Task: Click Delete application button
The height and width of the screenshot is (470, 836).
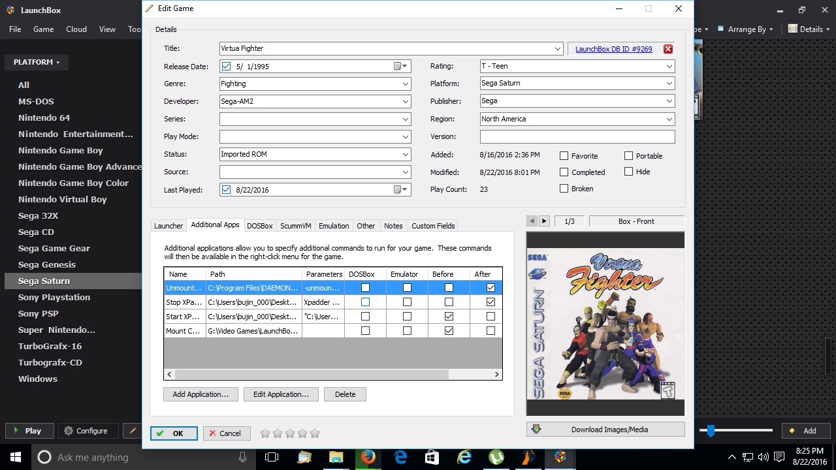Action: (x=345, y=394)
